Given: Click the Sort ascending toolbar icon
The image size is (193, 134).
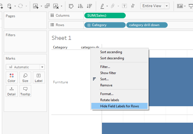Looking at the screenshot, I should coord(80,6).
